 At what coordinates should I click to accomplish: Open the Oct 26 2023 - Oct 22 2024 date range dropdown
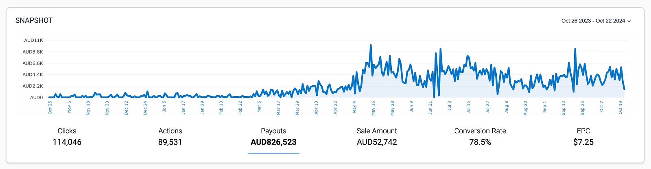(593, 21)
